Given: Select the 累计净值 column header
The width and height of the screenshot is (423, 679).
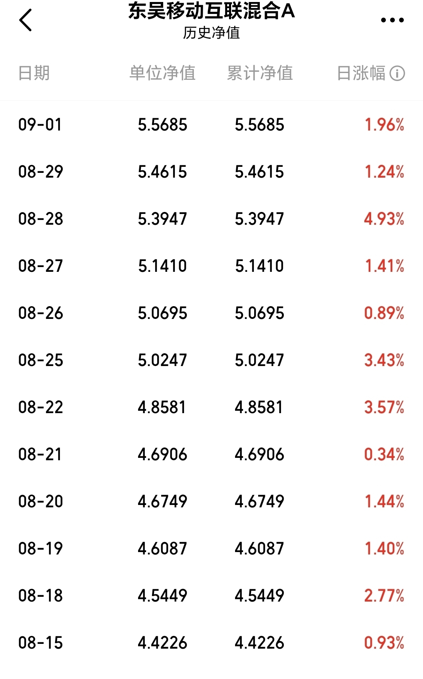Looking at the screenshot, I should 260,73.
